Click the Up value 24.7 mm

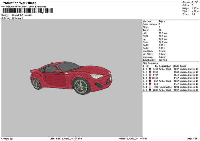click(163, 39)
